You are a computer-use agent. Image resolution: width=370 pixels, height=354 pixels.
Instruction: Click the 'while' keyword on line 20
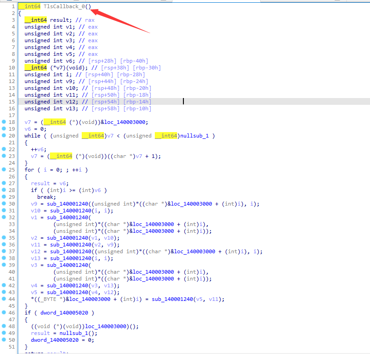click(32, 136)
